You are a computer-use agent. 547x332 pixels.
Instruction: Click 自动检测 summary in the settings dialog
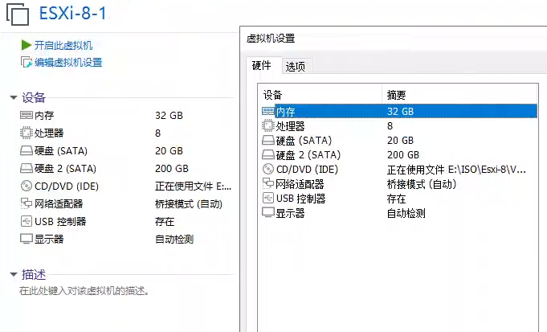pos(406,213)
